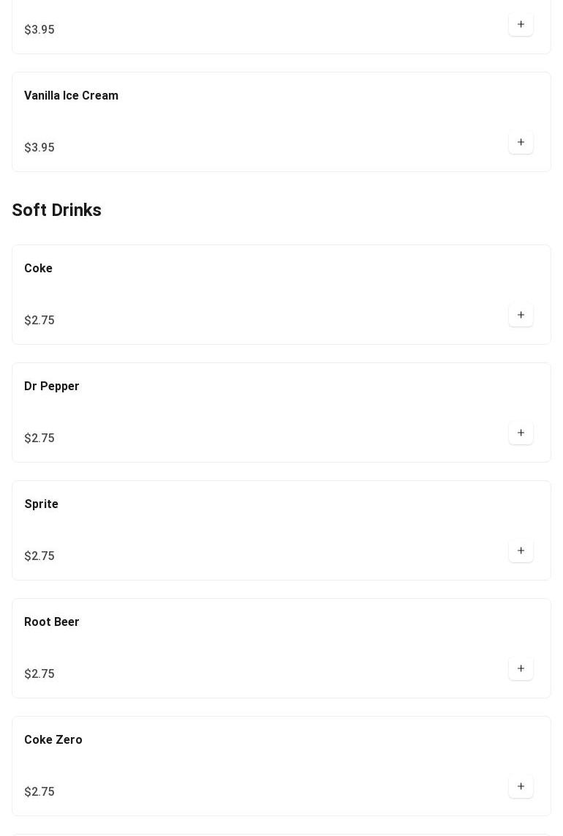Click the $2.75 price under Coke
This screenshot has width=563, height=836.
pyautogui.click(x=39, y=321)
